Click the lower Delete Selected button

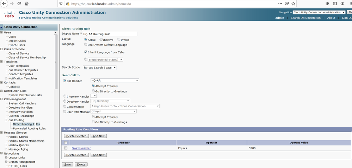tap(76, 155)
